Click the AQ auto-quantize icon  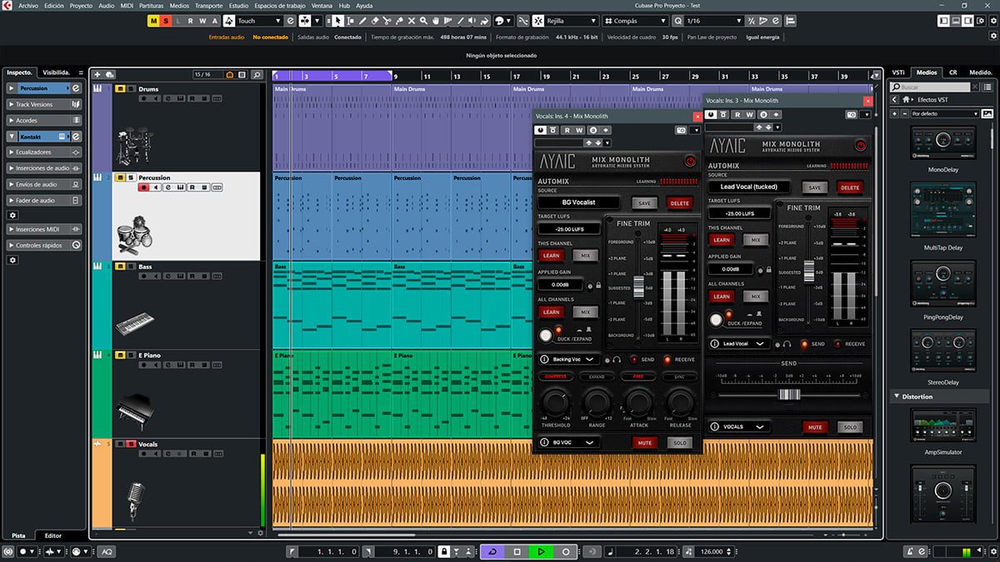(107, 551)
